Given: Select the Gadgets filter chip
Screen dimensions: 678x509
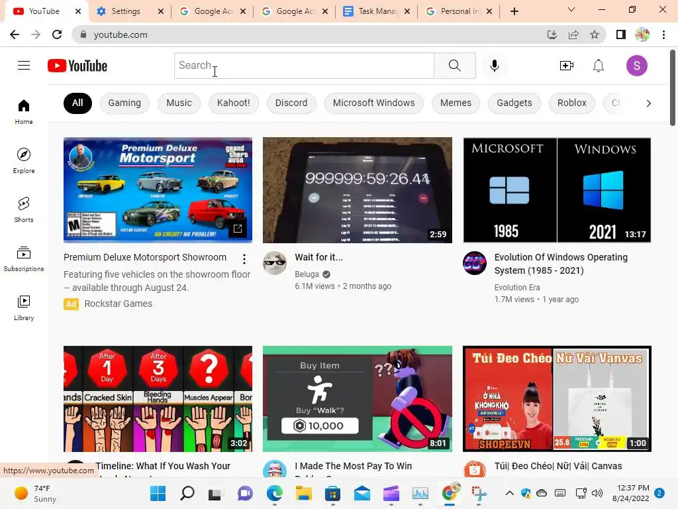Looking at the screenshot, I should coord(514,103).
